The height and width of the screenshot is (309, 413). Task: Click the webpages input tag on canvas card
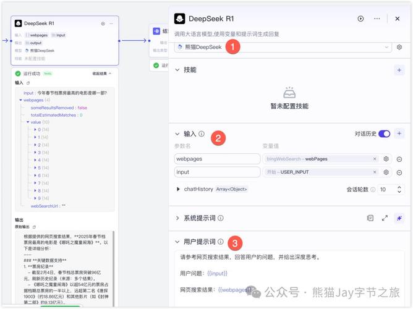36,35
